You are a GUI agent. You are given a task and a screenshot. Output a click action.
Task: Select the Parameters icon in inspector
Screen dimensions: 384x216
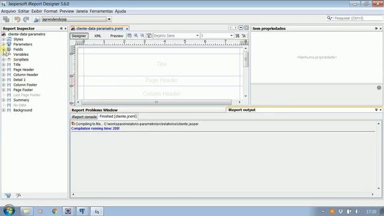coord(9,44)
